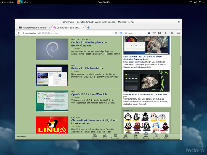Open the Fedora 21 Beta article headline
This screenshot has width=207, height=155.
click(87, 68)
